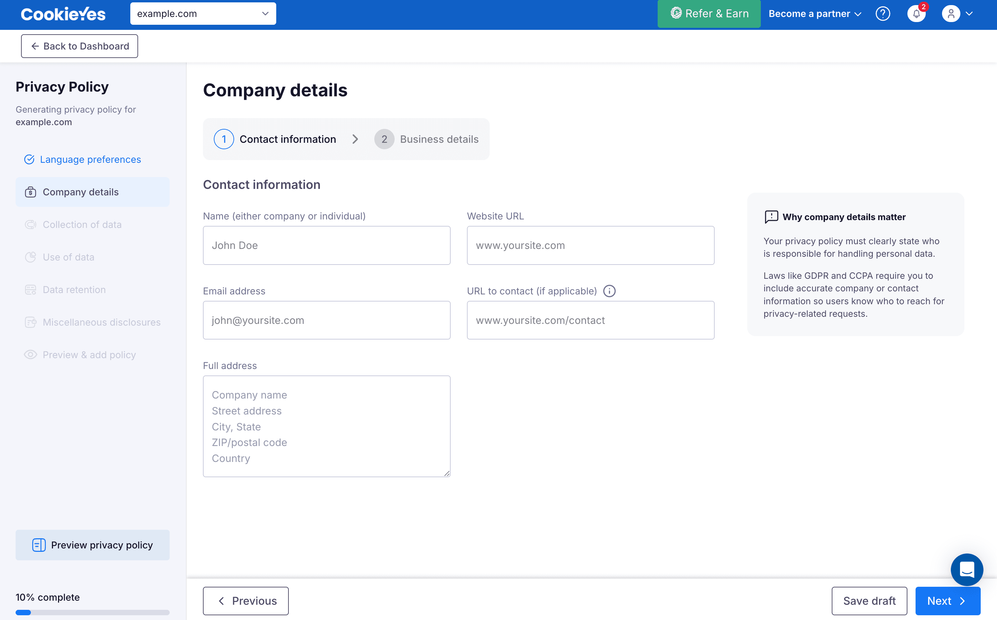This screenshot has width=997, height=620.
Task: Switch to the Business details step
Action: pyautogui.click(x=426, y=139)
